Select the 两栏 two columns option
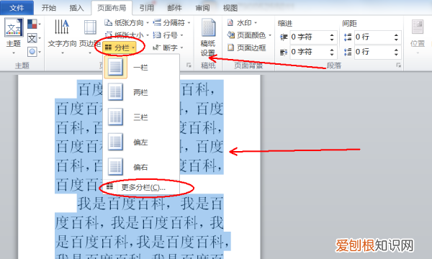 [x=142, y=93]
